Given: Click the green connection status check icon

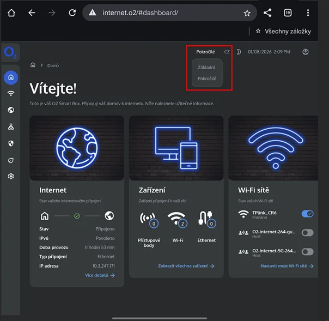Looking at the screenshot, I should pos(77,216).
